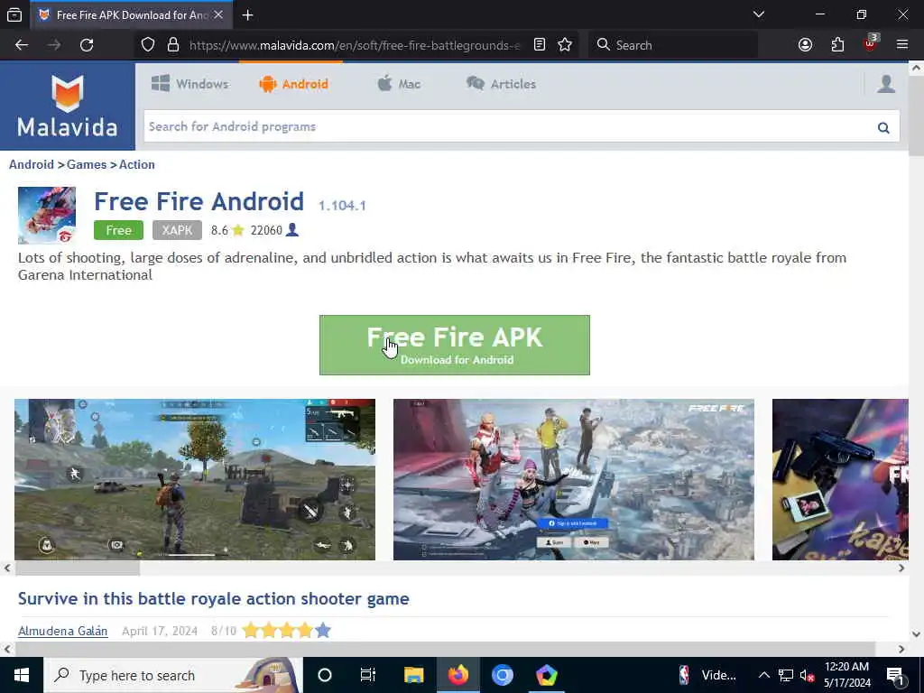Open the Vide... news widget in taskbar
The width and height of the screenshot is (924, 693).
pyautogui.click(x=707, y=675)
